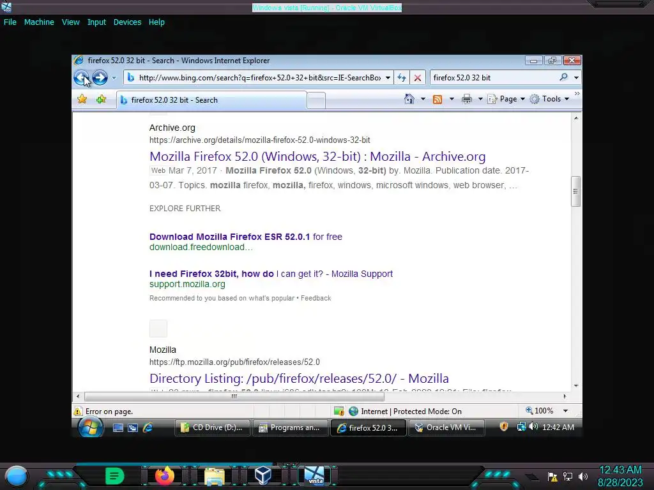654x490 pixels.
Task: Click the search magnifier icon in IE
Action: click(x=563, y=77)
